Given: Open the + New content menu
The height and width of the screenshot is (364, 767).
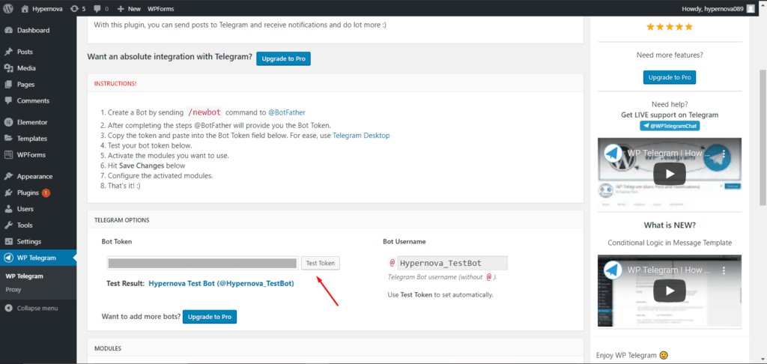Looking at the screenshot, I should (129, 8).
